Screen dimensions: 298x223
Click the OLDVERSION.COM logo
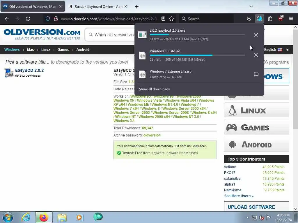pos(42,34)
